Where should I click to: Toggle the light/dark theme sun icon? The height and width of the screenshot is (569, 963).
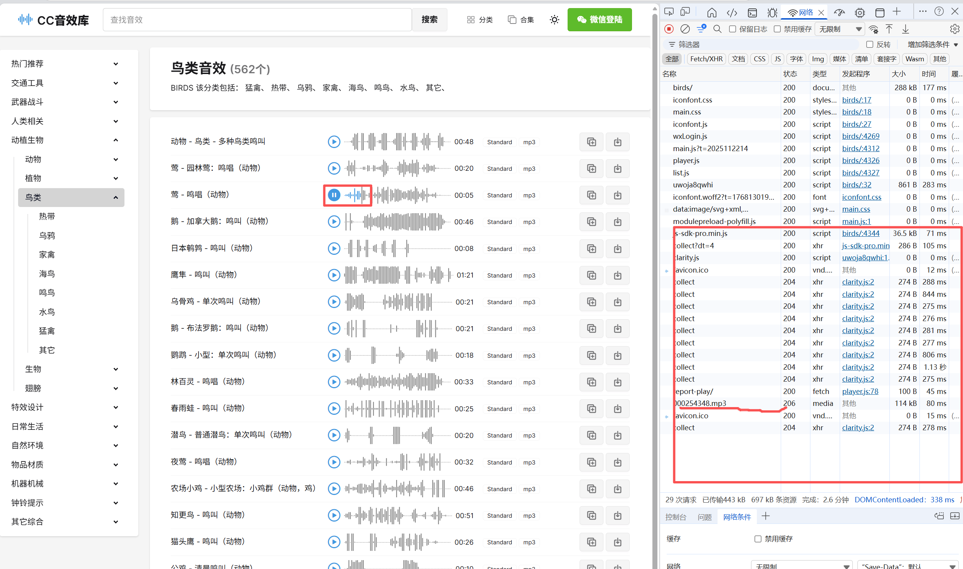[554, 20]
